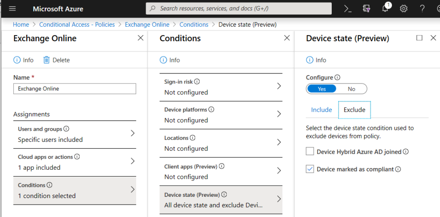The height and width of the screenshot is (217, 440).
Task: Open the Client apps (Preview) condition
Action: pyautogui.click(x=221, y=171)
